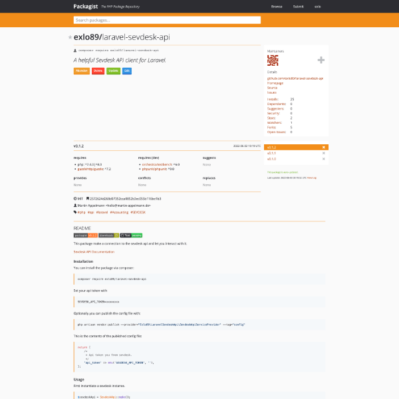
Task: Open github.com repository link in Details
Action: point(295,78)
